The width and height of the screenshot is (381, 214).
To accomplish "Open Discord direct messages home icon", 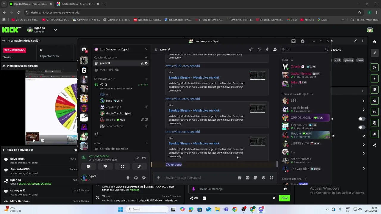I will 84,49.
